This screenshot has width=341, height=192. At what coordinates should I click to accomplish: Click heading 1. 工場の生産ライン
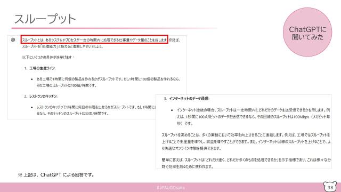click(40, 68)
